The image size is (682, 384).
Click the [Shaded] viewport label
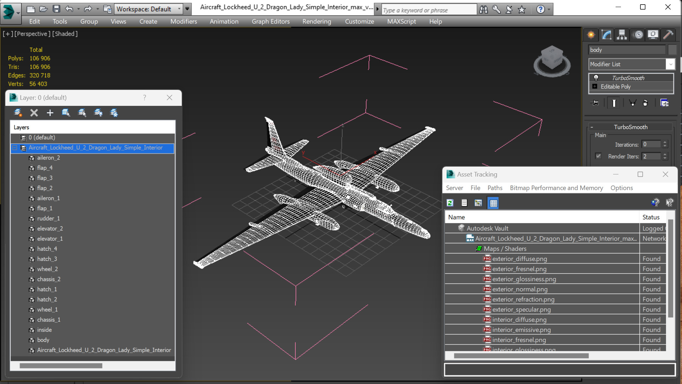65,34
